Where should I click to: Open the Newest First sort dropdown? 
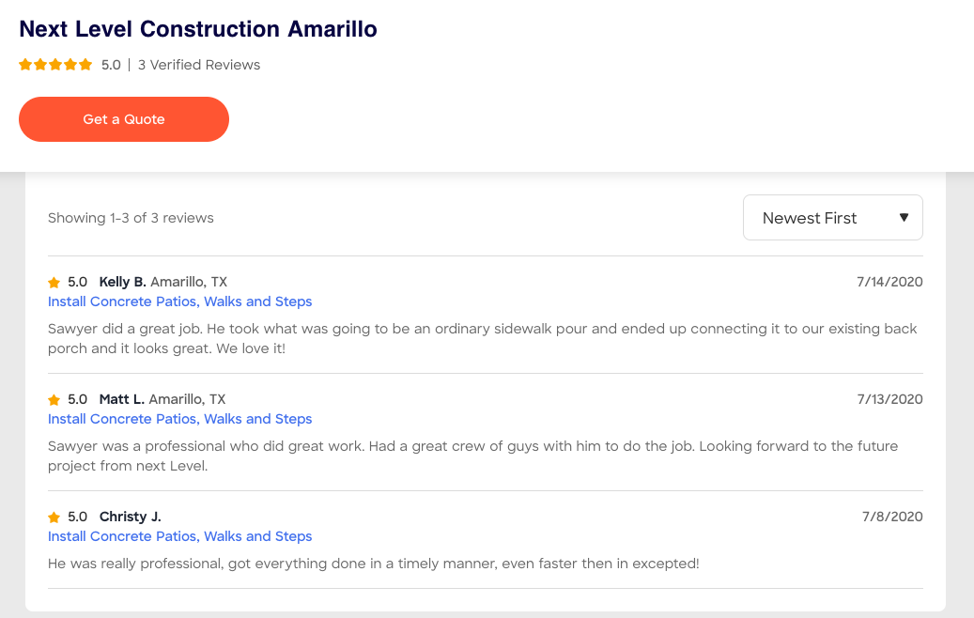832,217
